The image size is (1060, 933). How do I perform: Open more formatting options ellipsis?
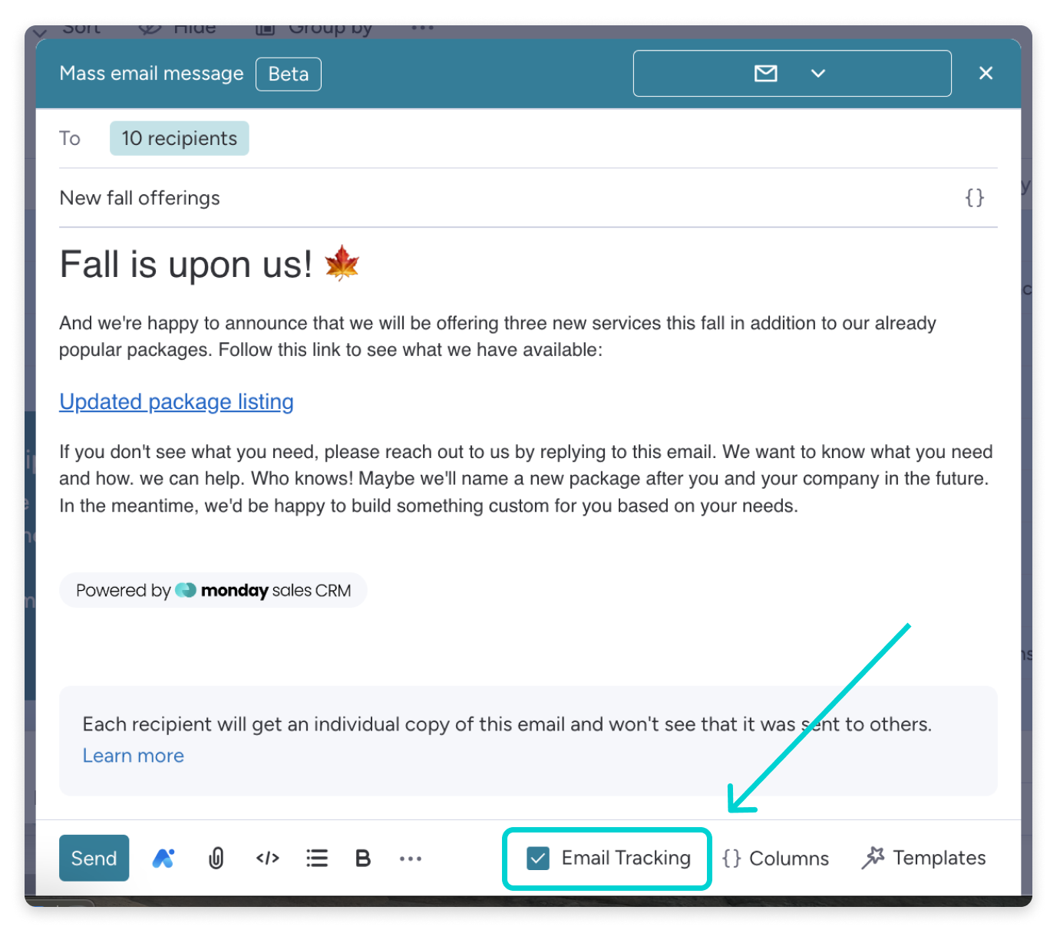[x=411, y=859]
